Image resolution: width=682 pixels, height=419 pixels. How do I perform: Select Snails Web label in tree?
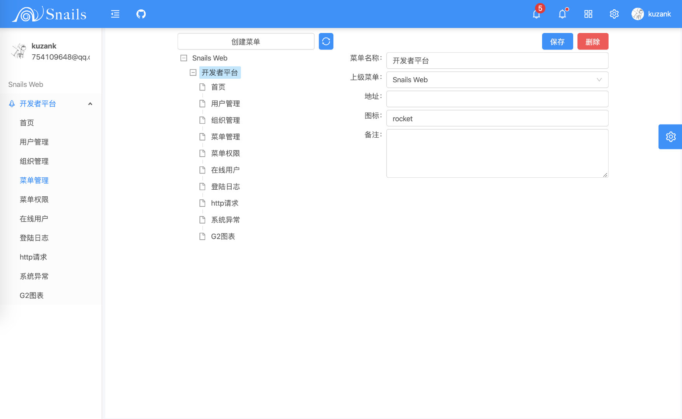210,58
